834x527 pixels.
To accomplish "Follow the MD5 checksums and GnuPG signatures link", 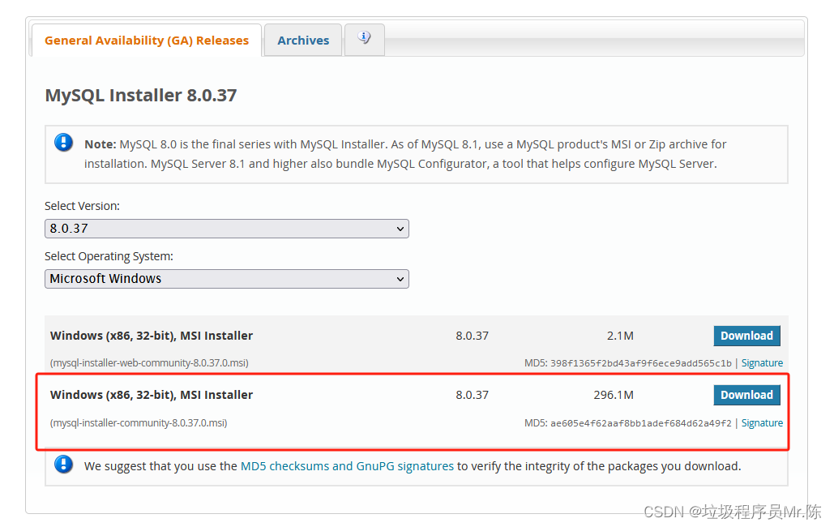I will pyautogui.click(x=348, y=466).
